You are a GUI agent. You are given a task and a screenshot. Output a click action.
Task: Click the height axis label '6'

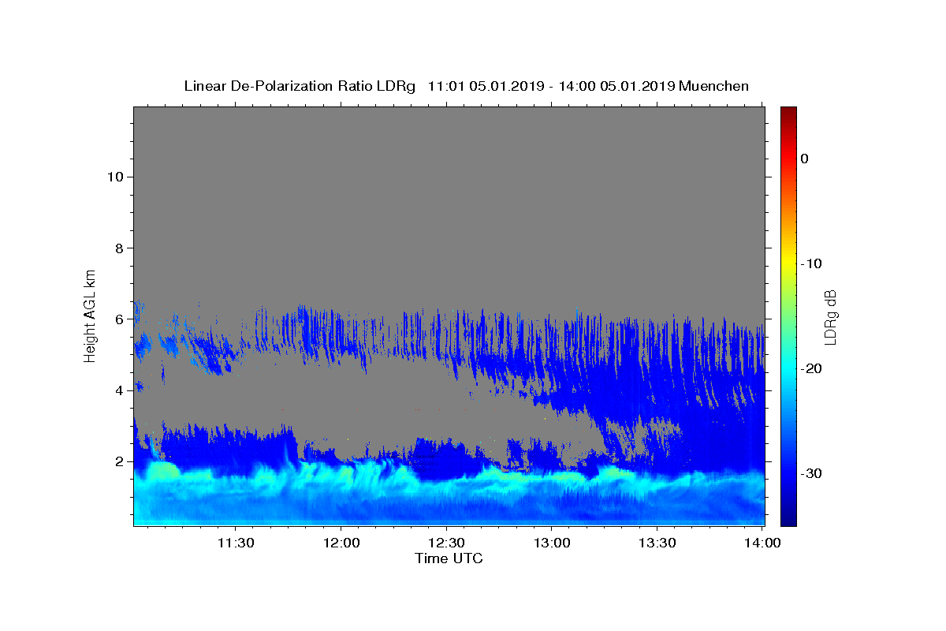(x=118, y=319)
